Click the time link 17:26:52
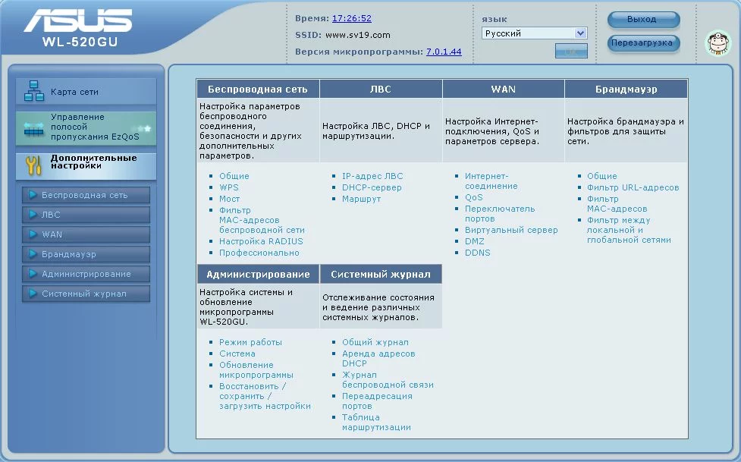The height and width of the screenshot is (462, 741). point(352,18)
